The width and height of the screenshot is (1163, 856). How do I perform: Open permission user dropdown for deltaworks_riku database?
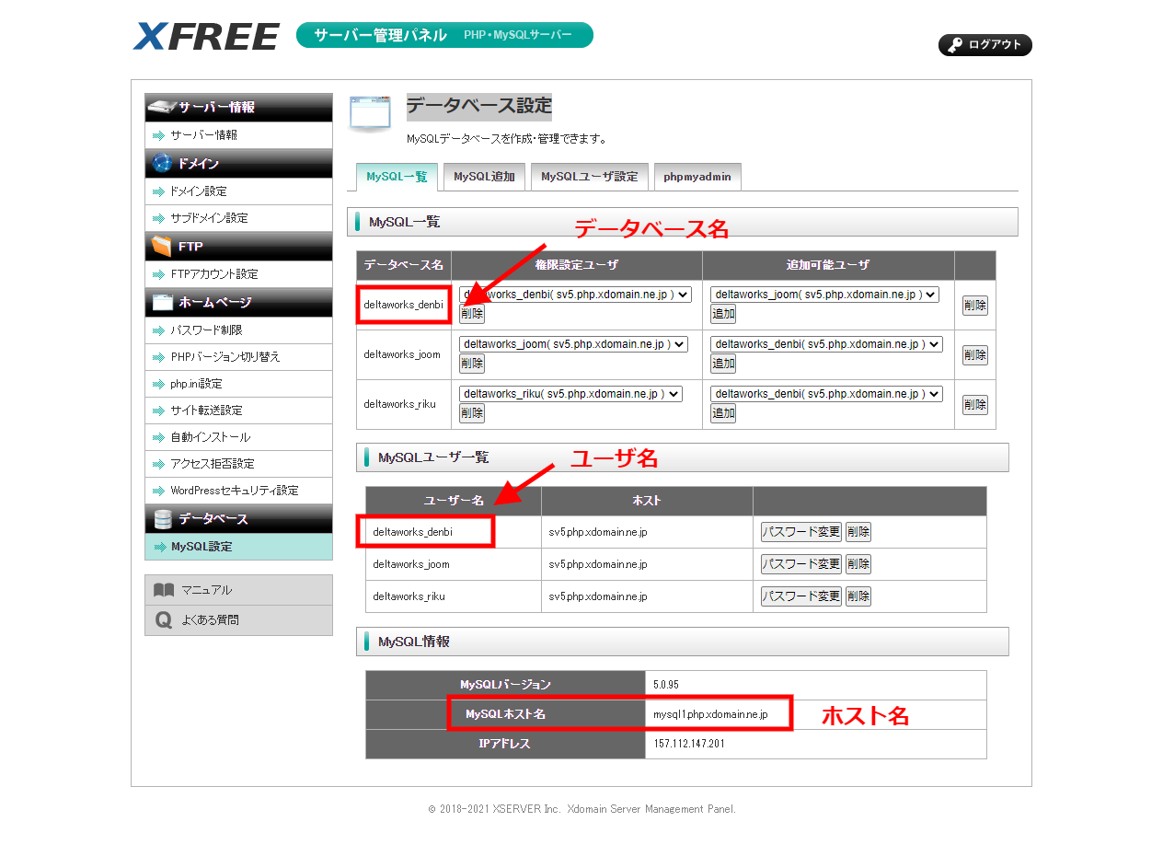(x=570, y=394)
